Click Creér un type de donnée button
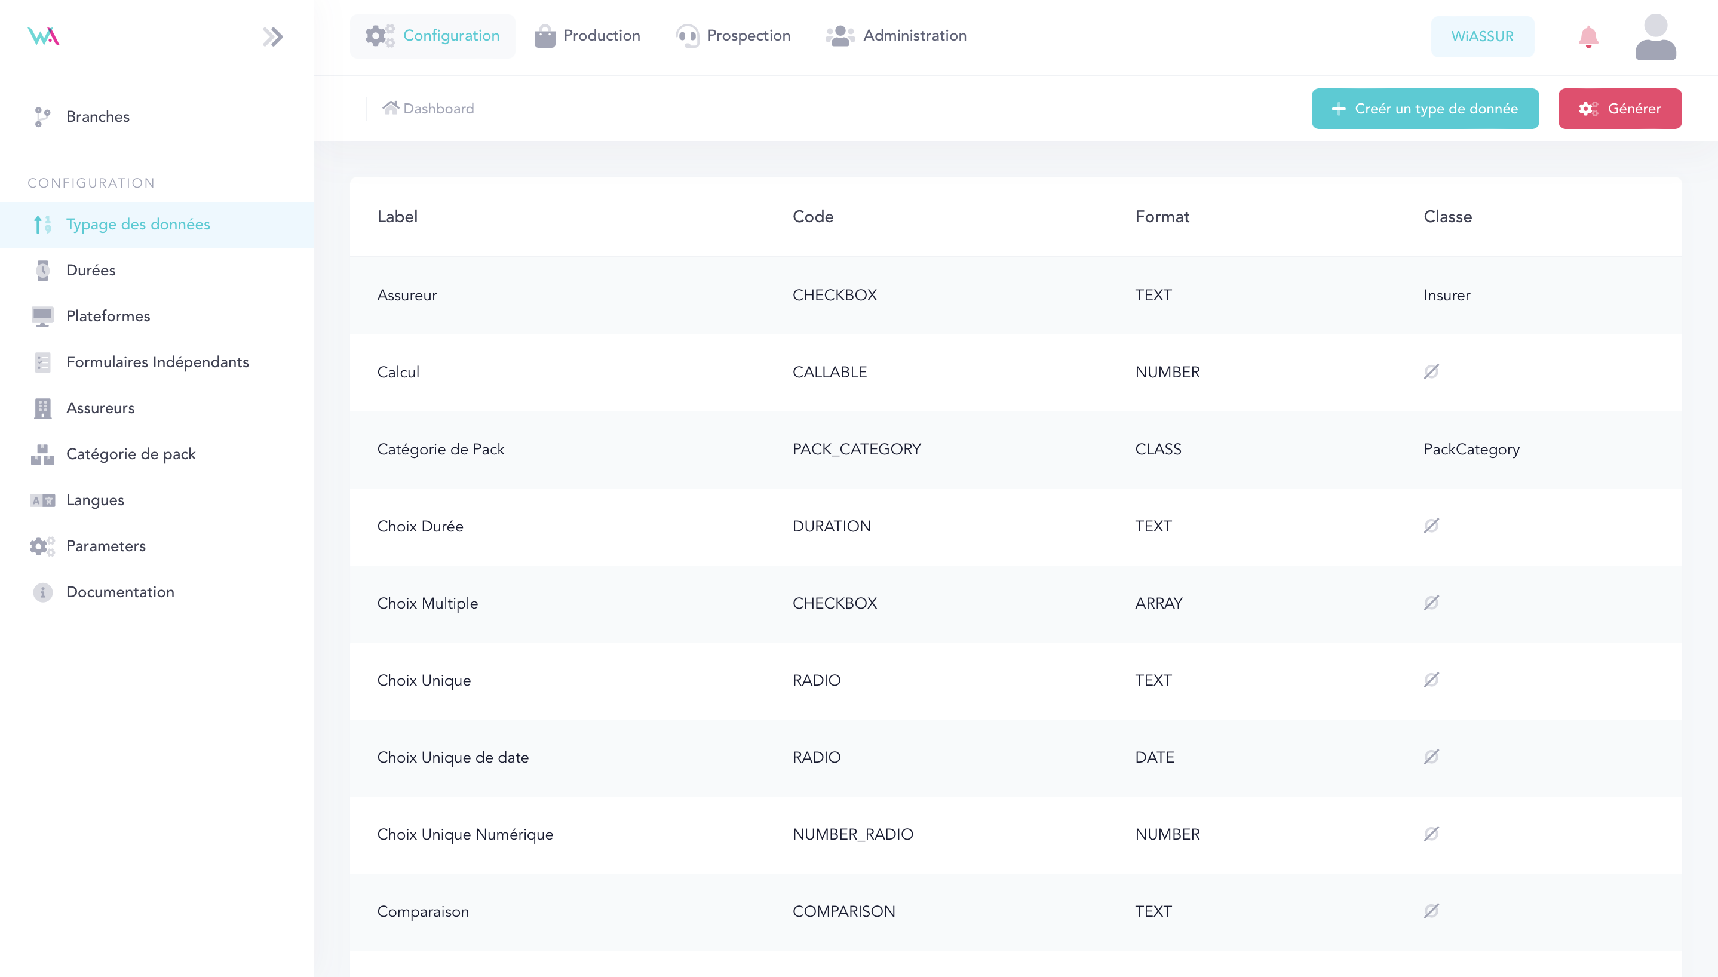 [1425, 109]
